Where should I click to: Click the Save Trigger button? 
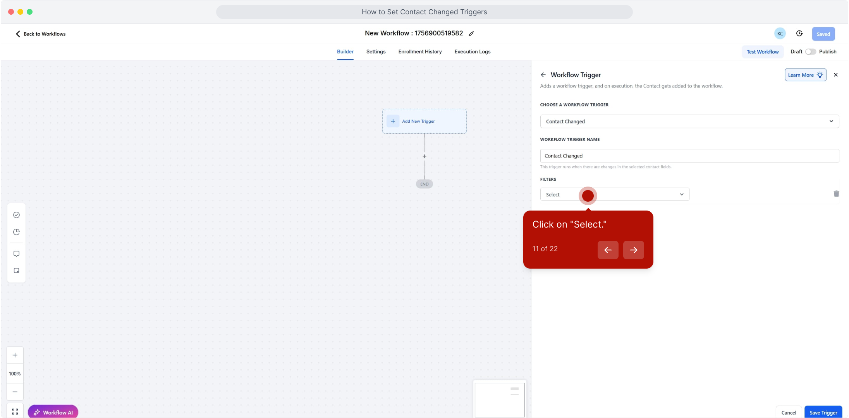(823, 413)
